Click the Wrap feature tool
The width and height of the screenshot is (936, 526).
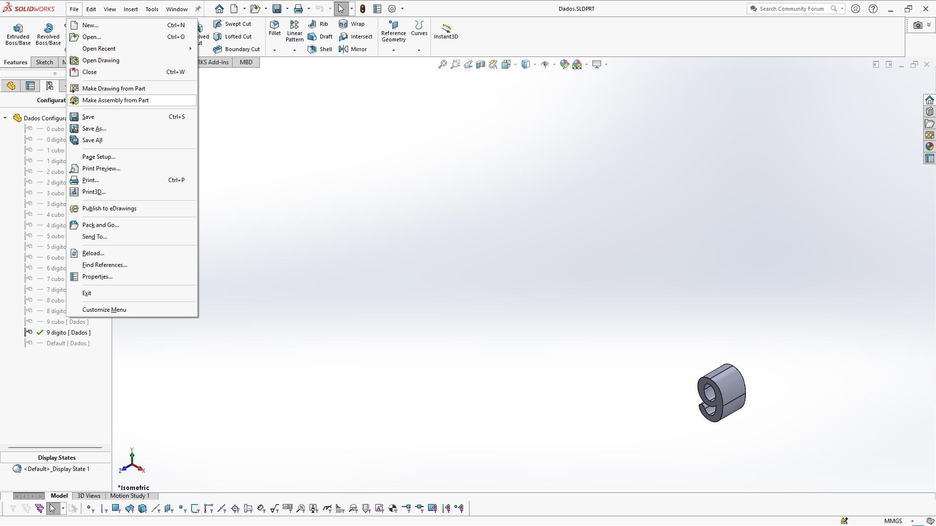coord(351,24)
